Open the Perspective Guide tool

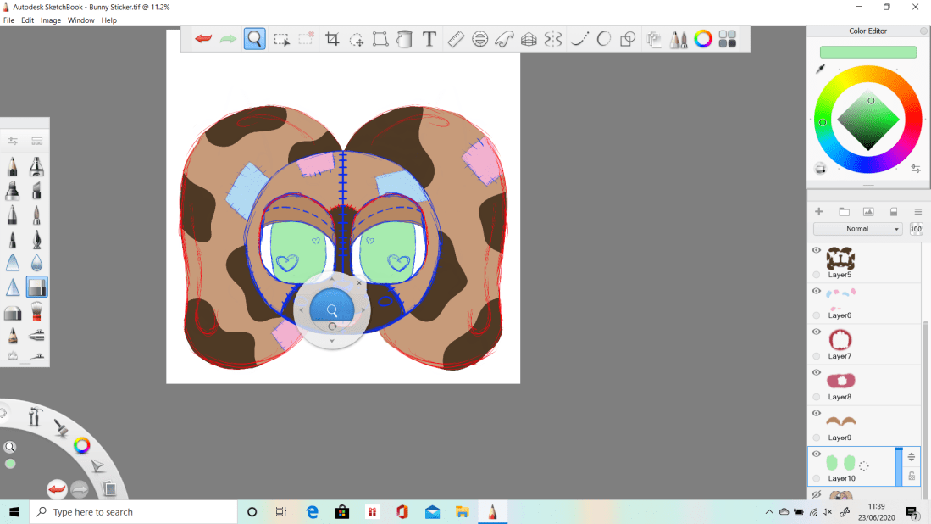(x=529, y=39)
